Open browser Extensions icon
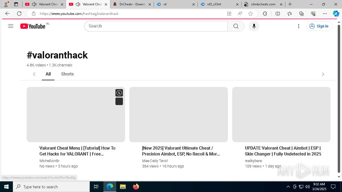This screenshot has height=192, width=342. click(x=265, y=14)
